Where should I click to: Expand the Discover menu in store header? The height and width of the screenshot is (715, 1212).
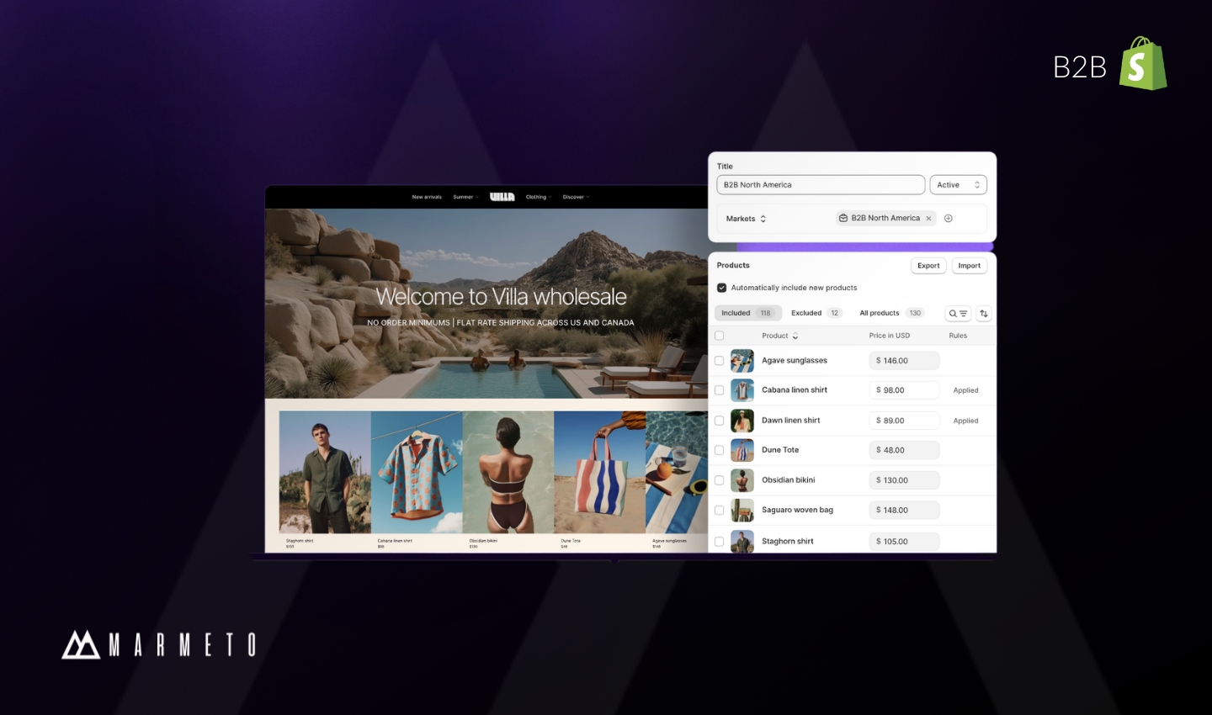click(577, 197)
